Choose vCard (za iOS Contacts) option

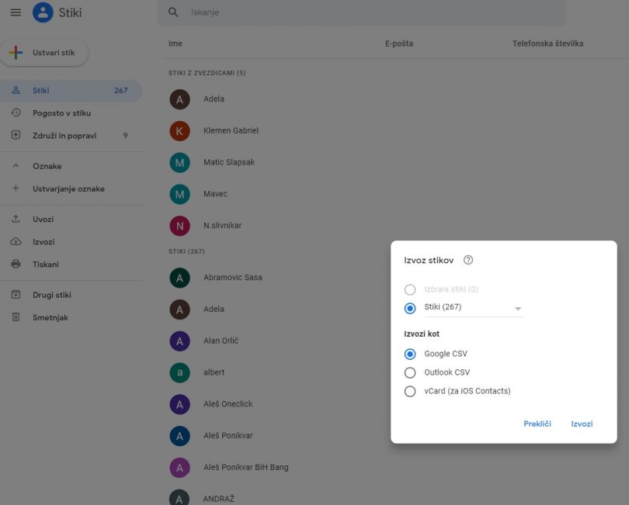410,392
